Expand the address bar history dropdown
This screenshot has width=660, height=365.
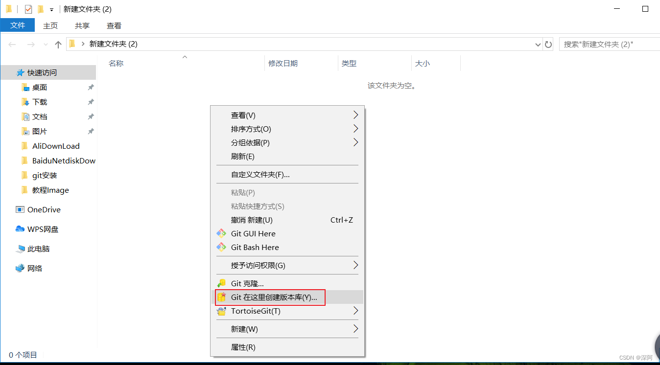(x=538, y=45)
